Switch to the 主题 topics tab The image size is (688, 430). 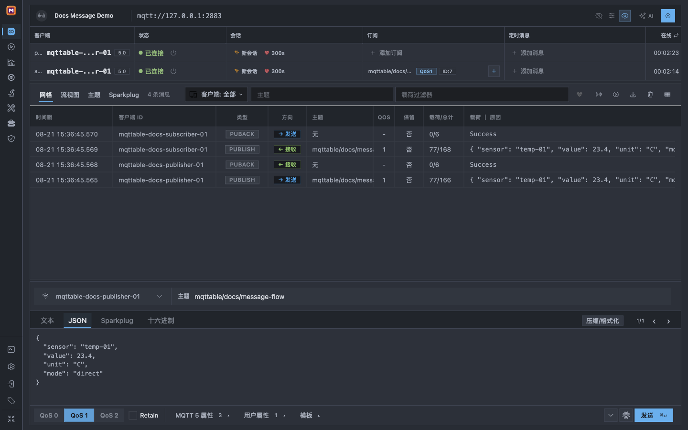click(94, 95)
